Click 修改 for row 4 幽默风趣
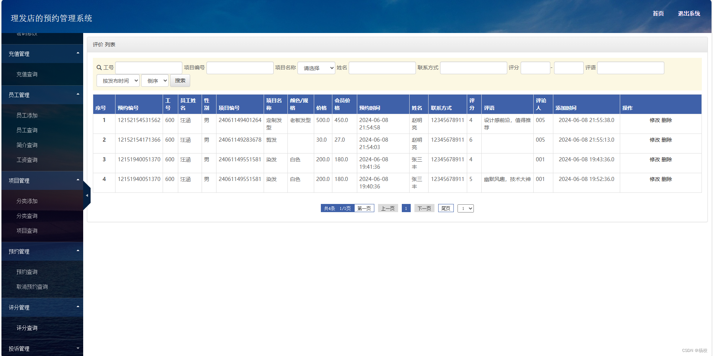The width and height of the screenshot is (713, 356). tap(655, 179)
